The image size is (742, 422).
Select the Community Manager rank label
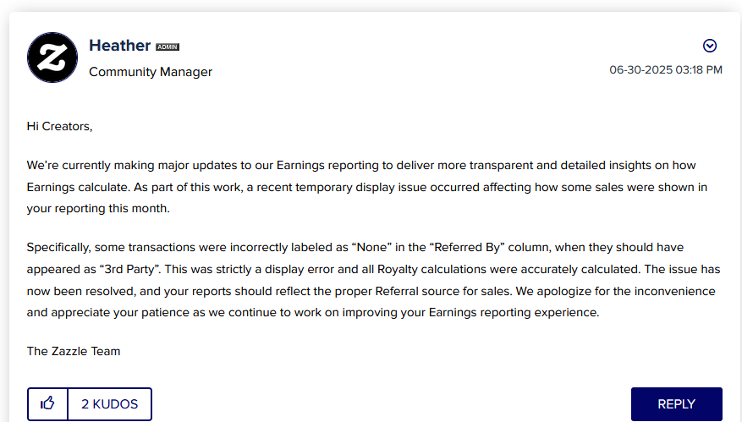coord(151,72)
